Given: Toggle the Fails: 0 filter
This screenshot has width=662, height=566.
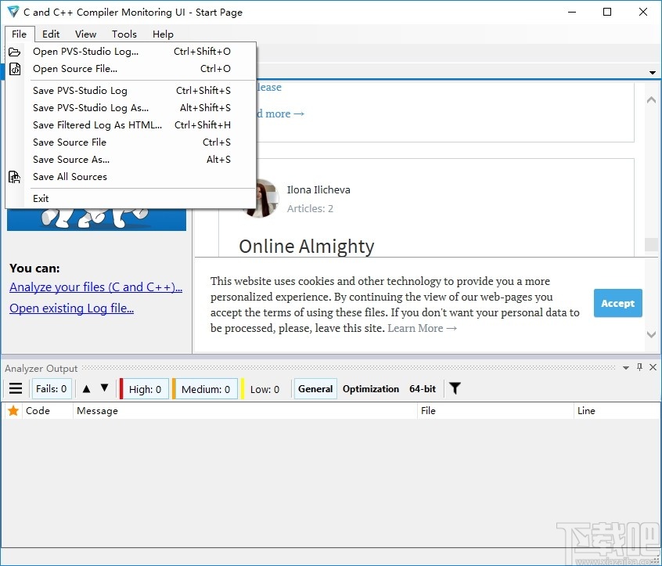Looking at the screenshot, I should tap(52, 389).
